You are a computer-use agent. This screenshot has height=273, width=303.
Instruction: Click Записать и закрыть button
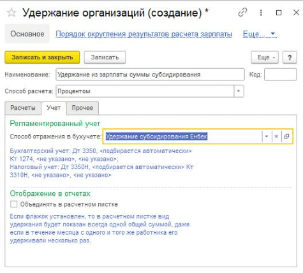(42, 57)
